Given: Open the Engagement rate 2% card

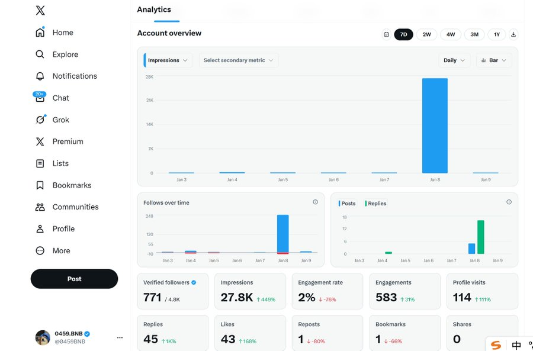Looking at the screenshot, I should [327, 291].
